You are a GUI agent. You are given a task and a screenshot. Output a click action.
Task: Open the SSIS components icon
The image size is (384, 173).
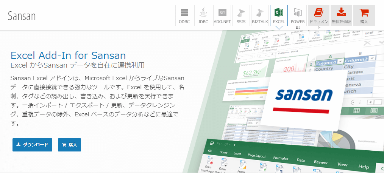241,15
